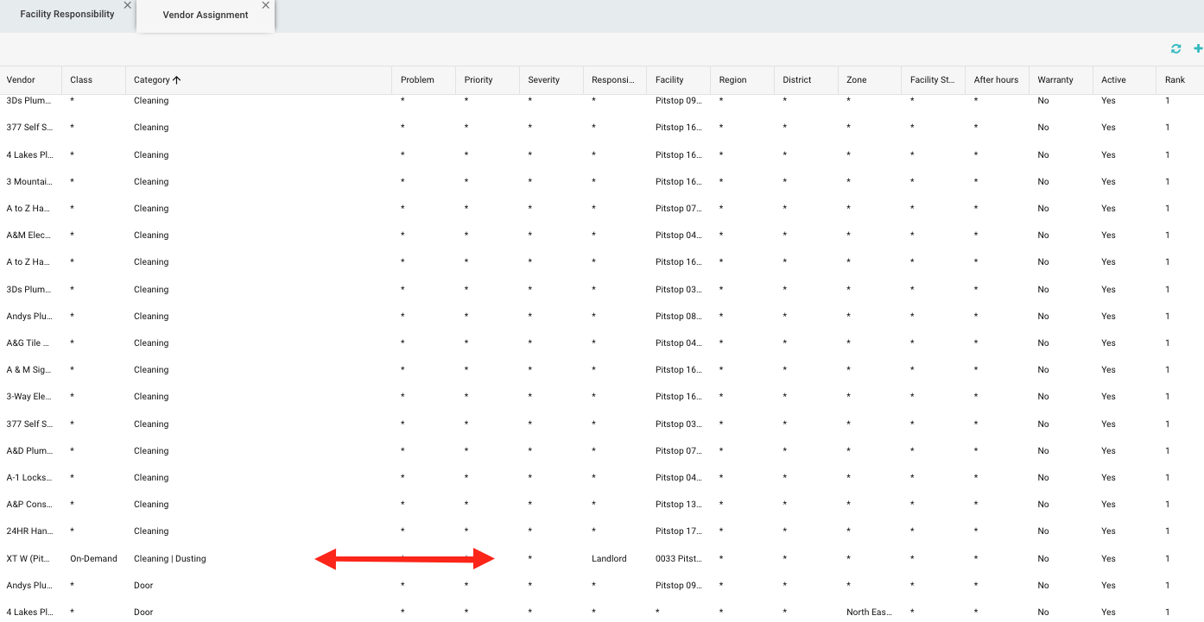Sort by the Rank column header
Screen dimensions: 1204x622
coord(1175,80)
